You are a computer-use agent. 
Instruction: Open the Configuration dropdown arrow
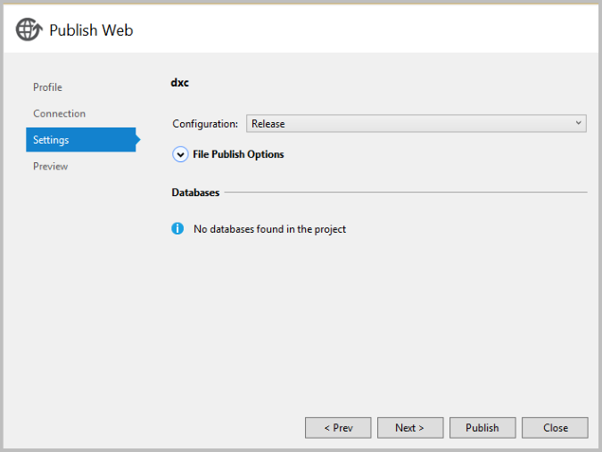pyautogui.click(x=578, y=123)
